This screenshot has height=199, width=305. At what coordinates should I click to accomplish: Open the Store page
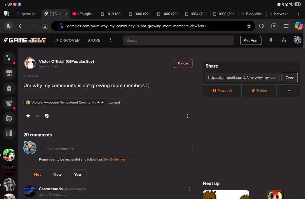tap(94, 40)
